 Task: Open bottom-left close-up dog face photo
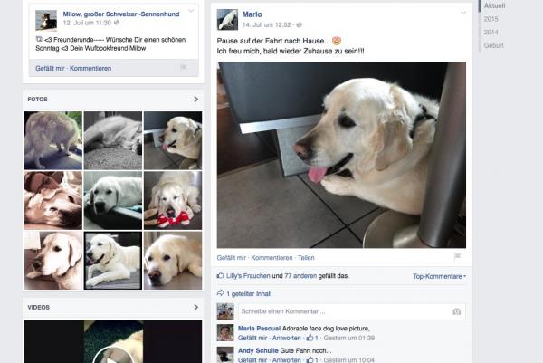click(x=53, y=260)
